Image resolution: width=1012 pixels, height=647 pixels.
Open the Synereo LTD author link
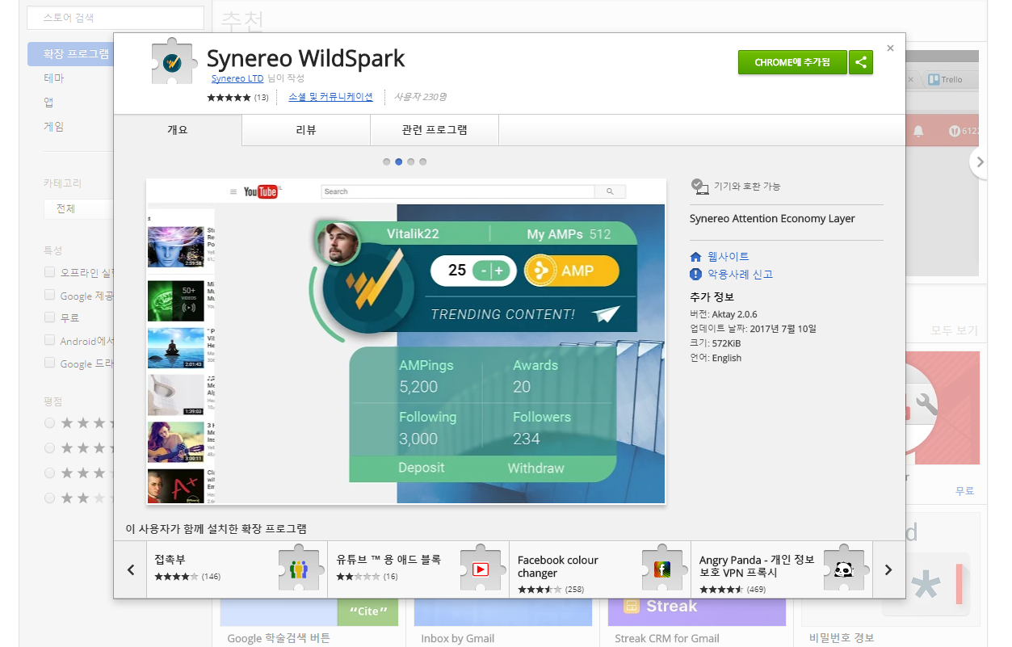(237, 78)
